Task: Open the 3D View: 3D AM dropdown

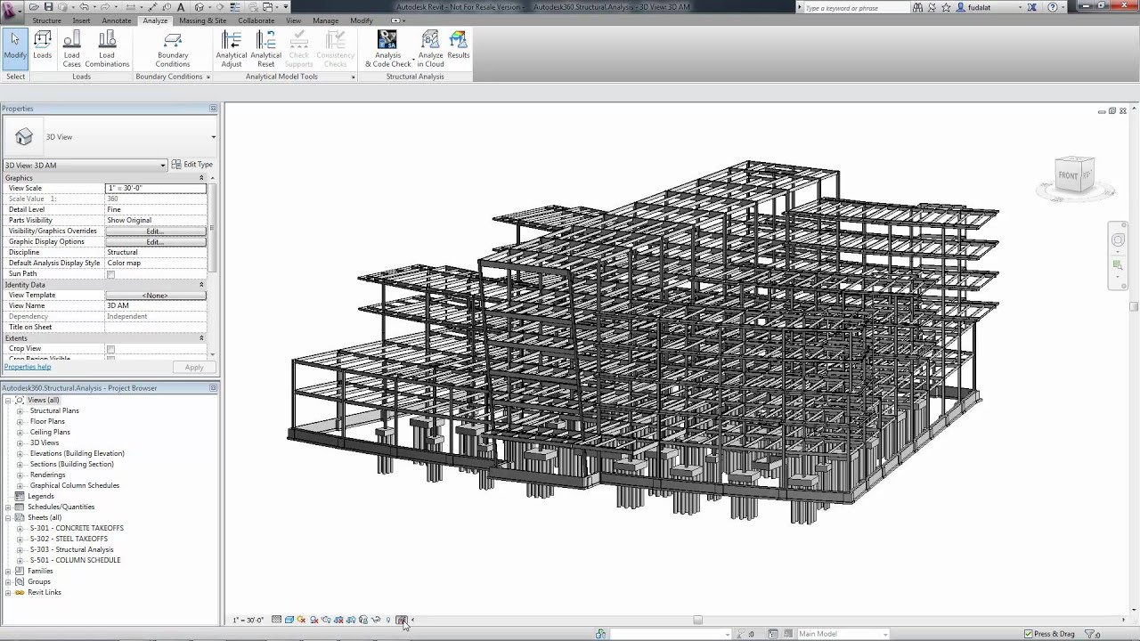Action: (85, 165)
